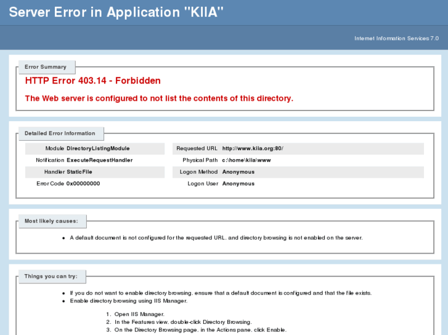Screen dimensions: 448x335
Task: Click the "Physical Path" field label
Action: pos(200,160)
